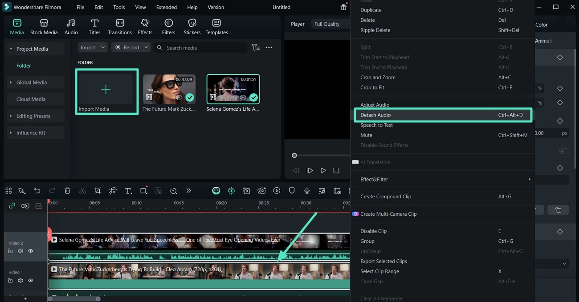Open the Transitions panel
The height and width of the screenshot is (302, 579).
[x=120, y=27]
